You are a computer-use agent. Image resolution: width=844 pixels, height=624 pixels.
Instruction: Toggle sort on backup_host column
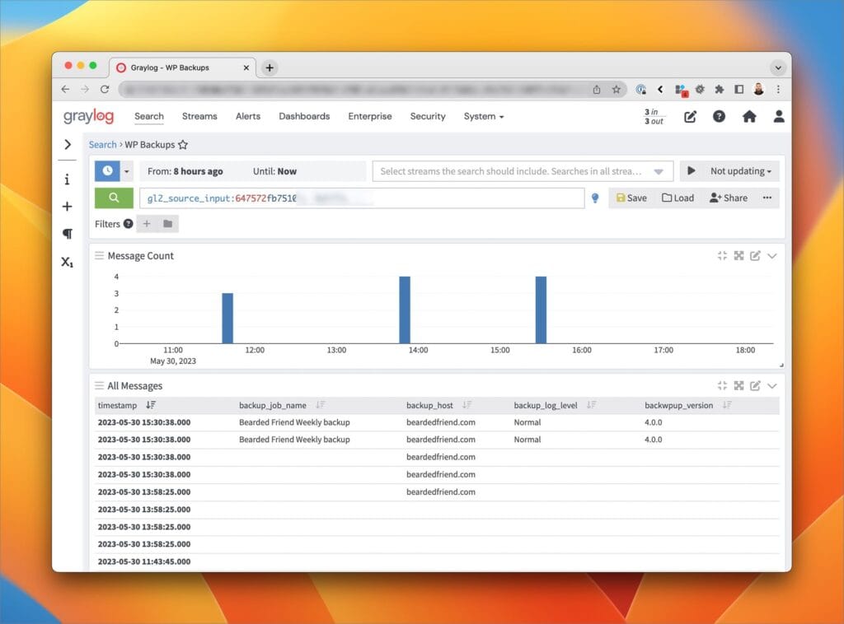point(467,405)
